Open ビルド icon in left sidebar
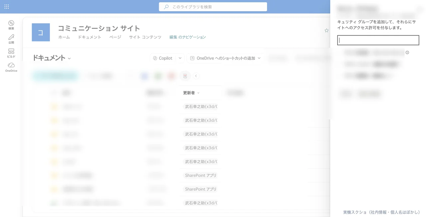 point(11,53)
